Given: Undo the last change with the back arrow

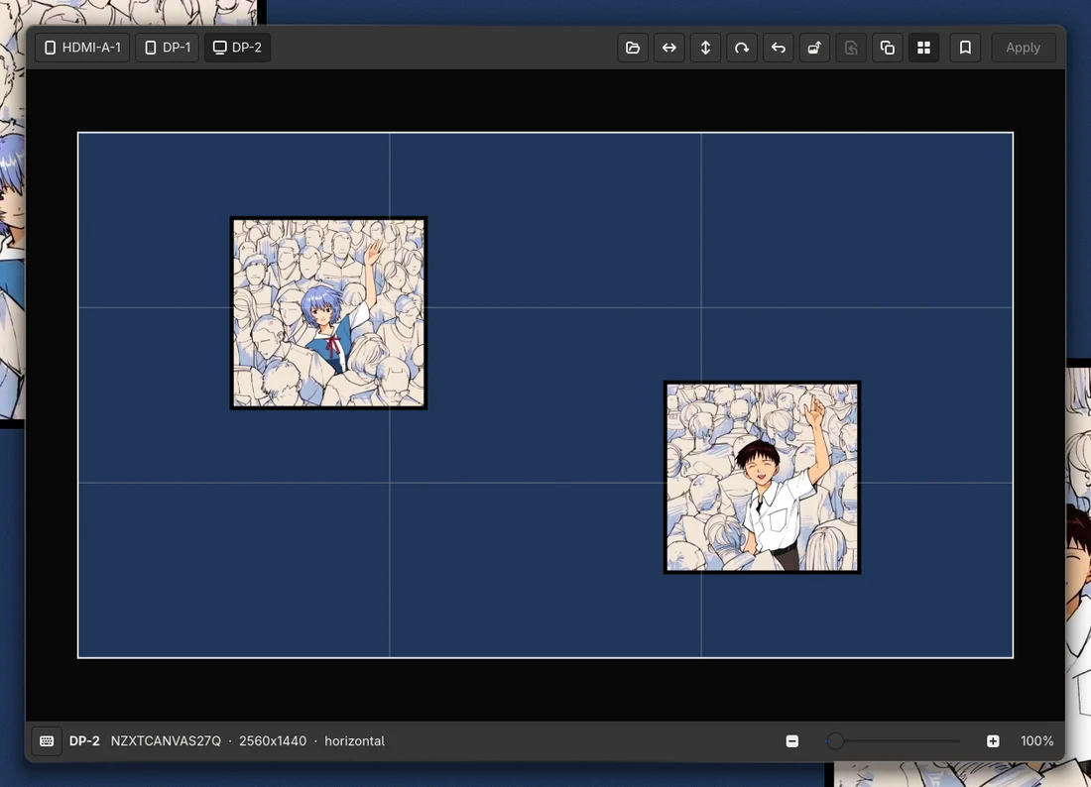Looking at the screenshot, I should click(778, 48).
